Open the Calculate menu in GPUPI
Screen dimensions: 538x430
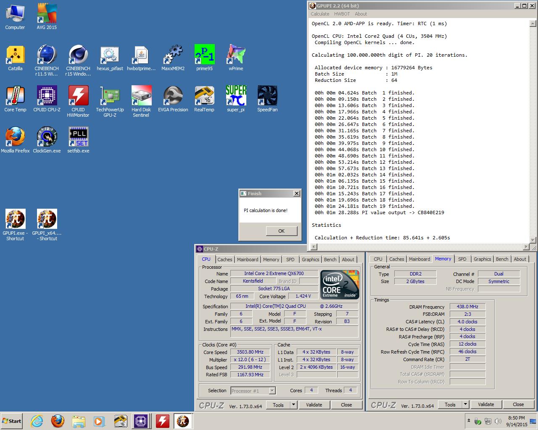(x=320, y=14)
